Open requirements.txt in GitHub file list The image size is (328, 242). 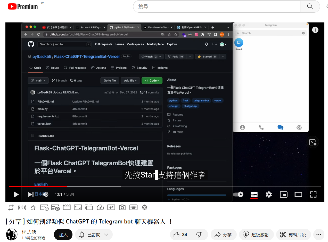pyautogui.click(x=48, y=116)
